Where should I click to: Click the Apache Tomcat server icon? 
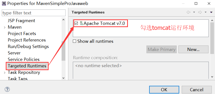pyautogui.click(x=81, y=23)
